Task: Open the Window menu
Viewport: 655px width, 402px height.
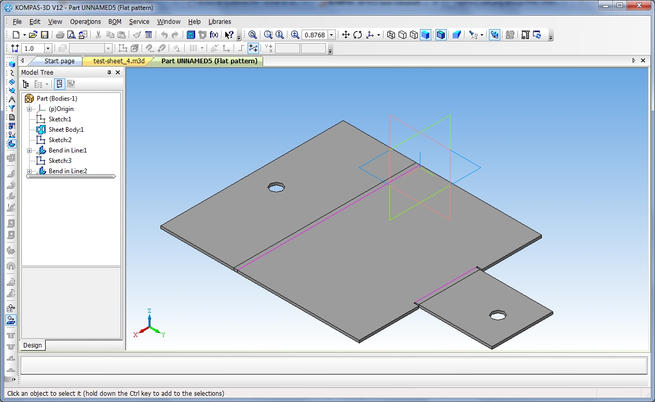Action: pyautogui.click(x=169, y=22)
